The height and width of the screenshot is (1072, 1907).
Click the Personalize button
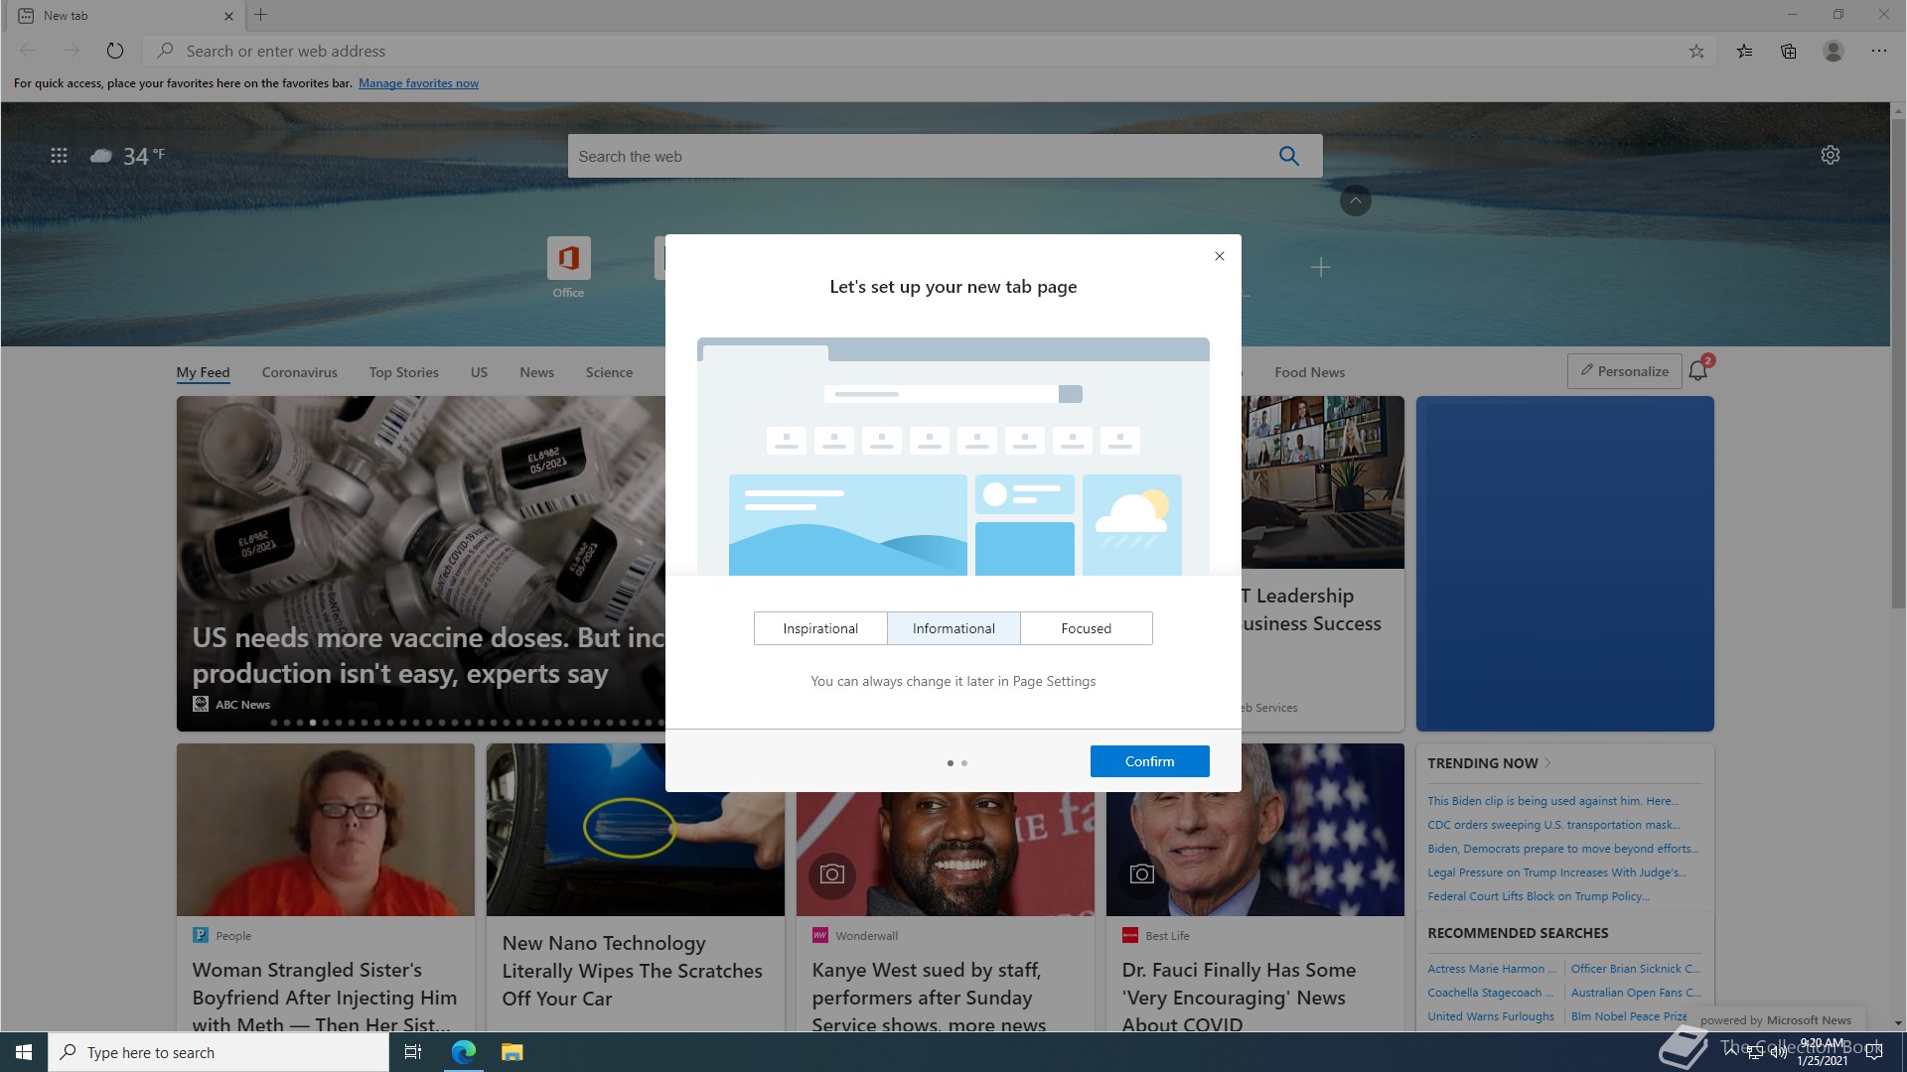(1625, 371)
